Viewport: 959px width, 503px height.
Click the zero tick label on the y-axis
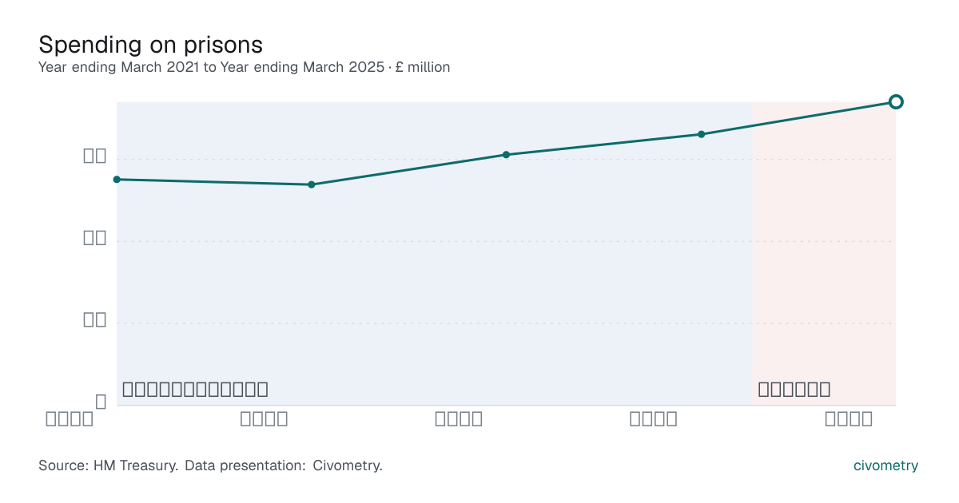101,402
